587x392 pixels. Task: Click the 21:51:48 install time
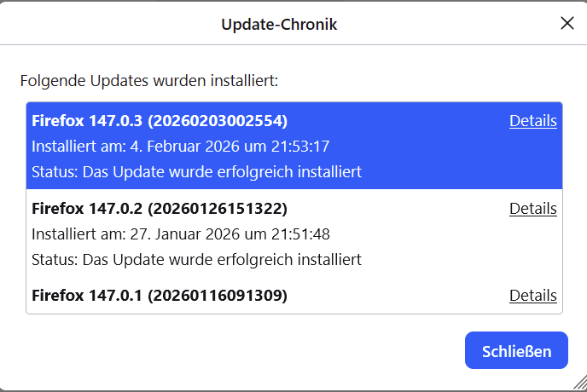(x=301, y=234)
